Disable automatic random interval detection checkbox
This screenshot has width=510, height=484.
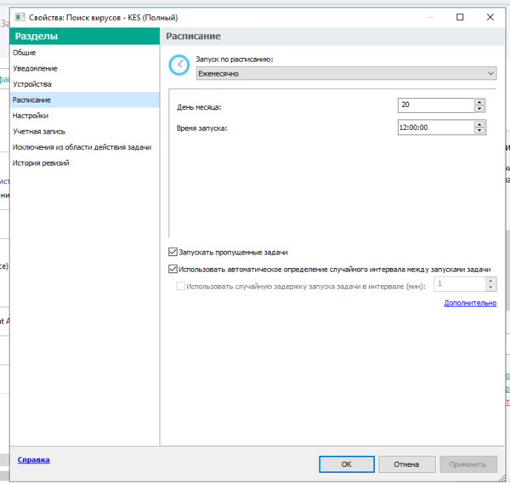173,269
